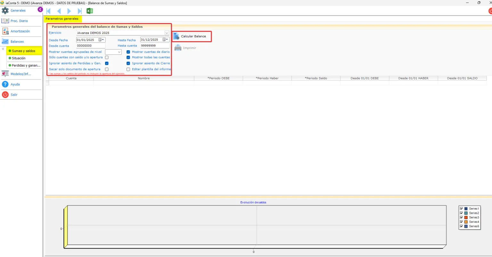Click the Hasta cuenta input field
The image size is (492, 257).
pyautogui.click(x=155, y=46)
